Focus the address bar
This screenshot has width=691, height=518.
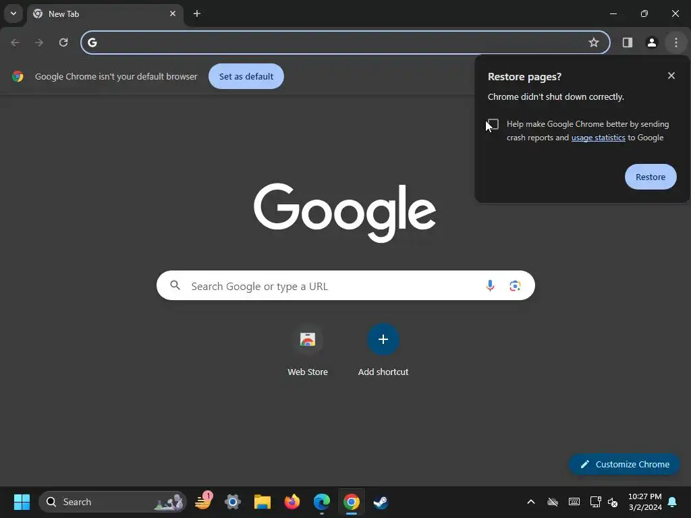pyautogui.click(x=345, y=42)
